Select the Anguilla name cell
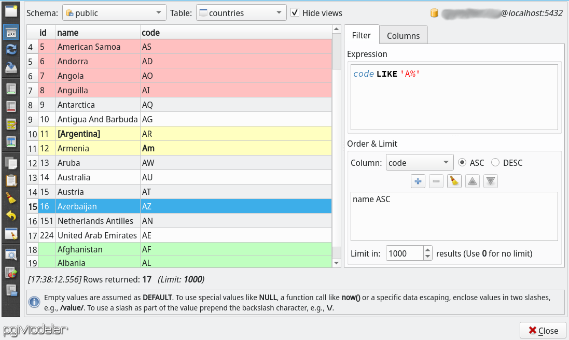This screenshot has height=340, width=569. click(98, 90)
